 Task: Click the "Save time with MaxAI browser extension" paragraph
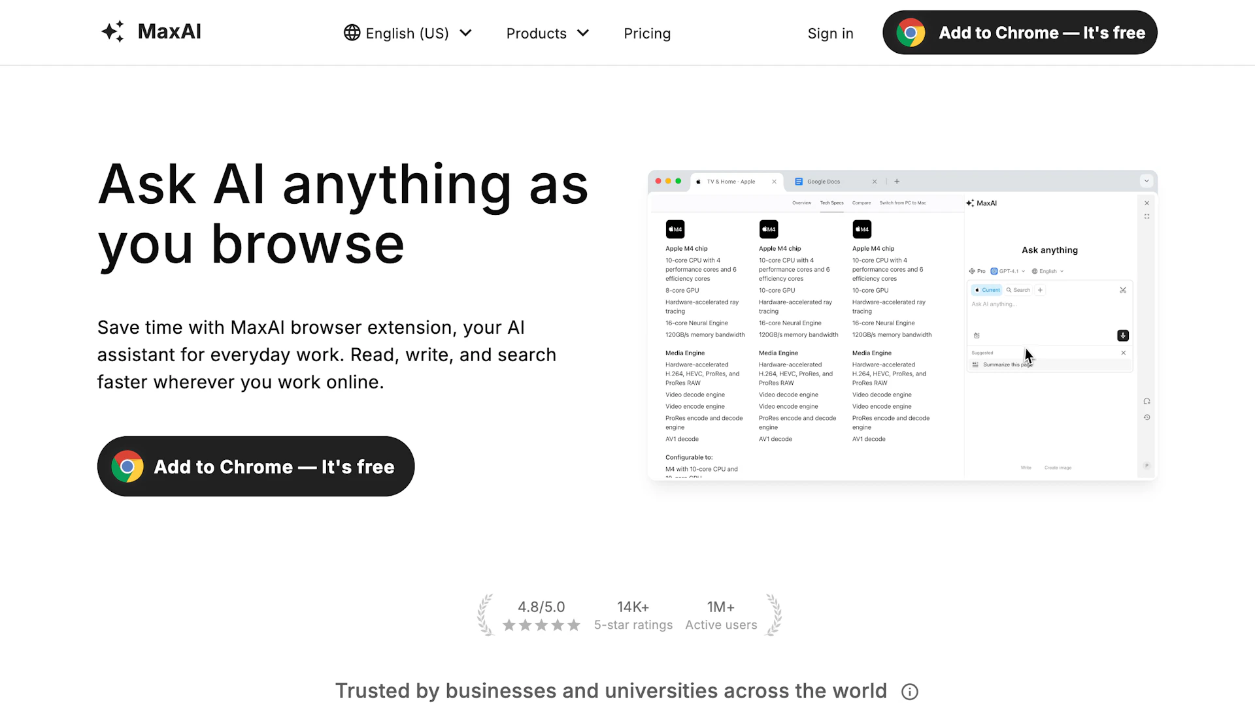[327, 355]
